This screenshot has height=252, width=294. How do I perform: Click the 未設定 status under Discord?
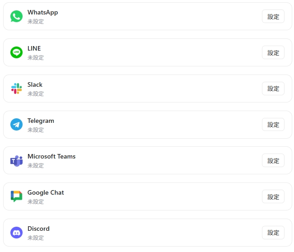coord(36,238)
